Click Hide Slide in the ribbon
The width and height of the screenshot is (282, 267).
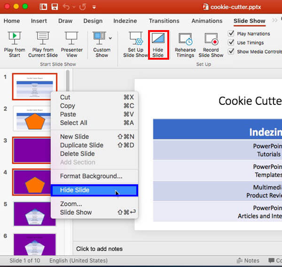pos(158,45)
